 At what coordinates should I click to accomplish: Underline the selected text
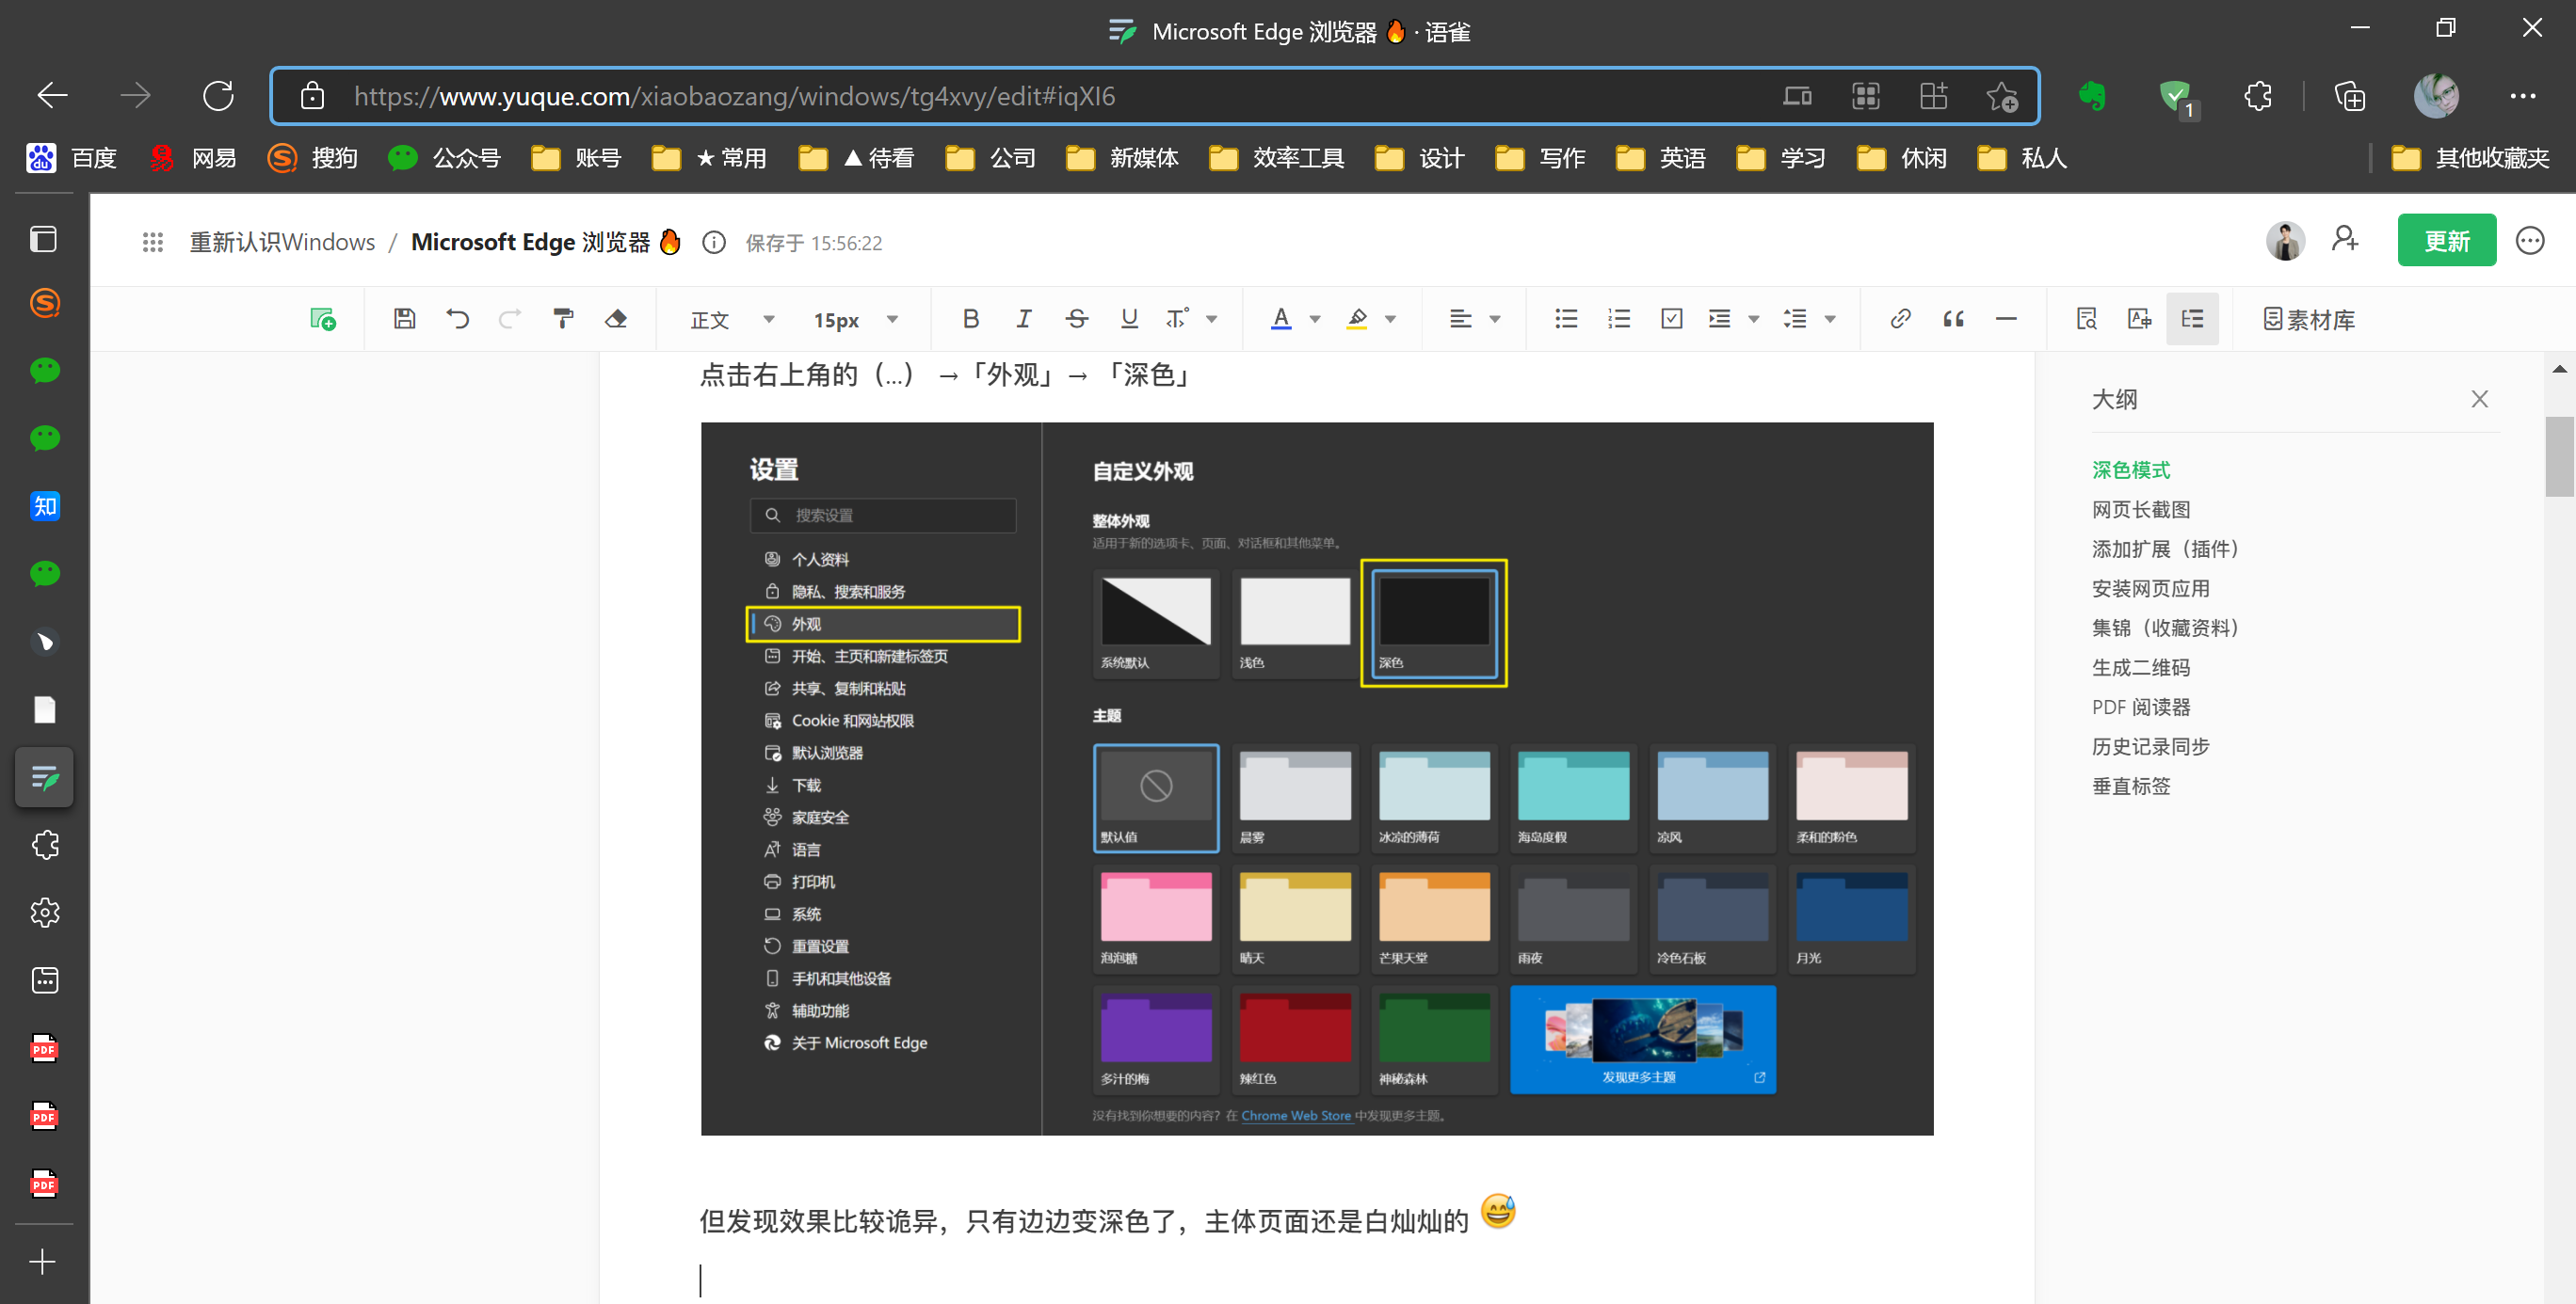pos(1129,320)
